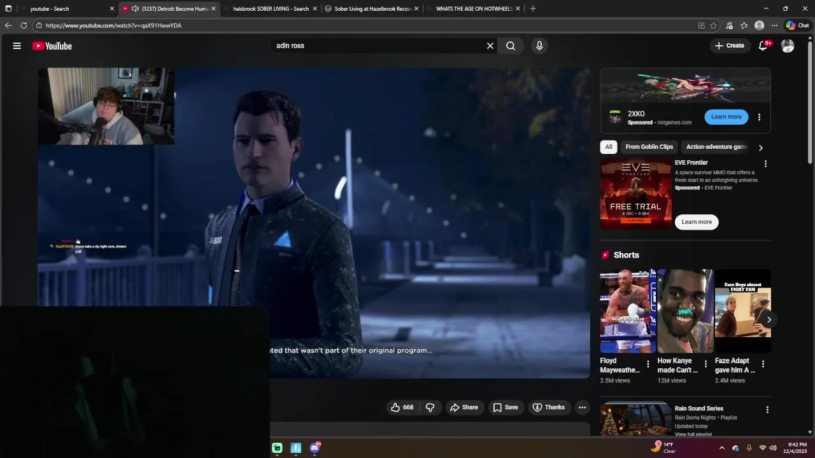Open browser settings and more ellipsis
Screen dimensions: 815x458
coord(774,25)
